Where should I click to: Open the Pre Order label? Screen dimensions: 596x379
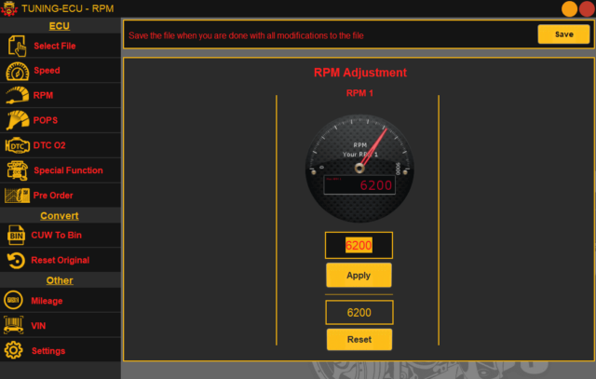click(53, 196)
